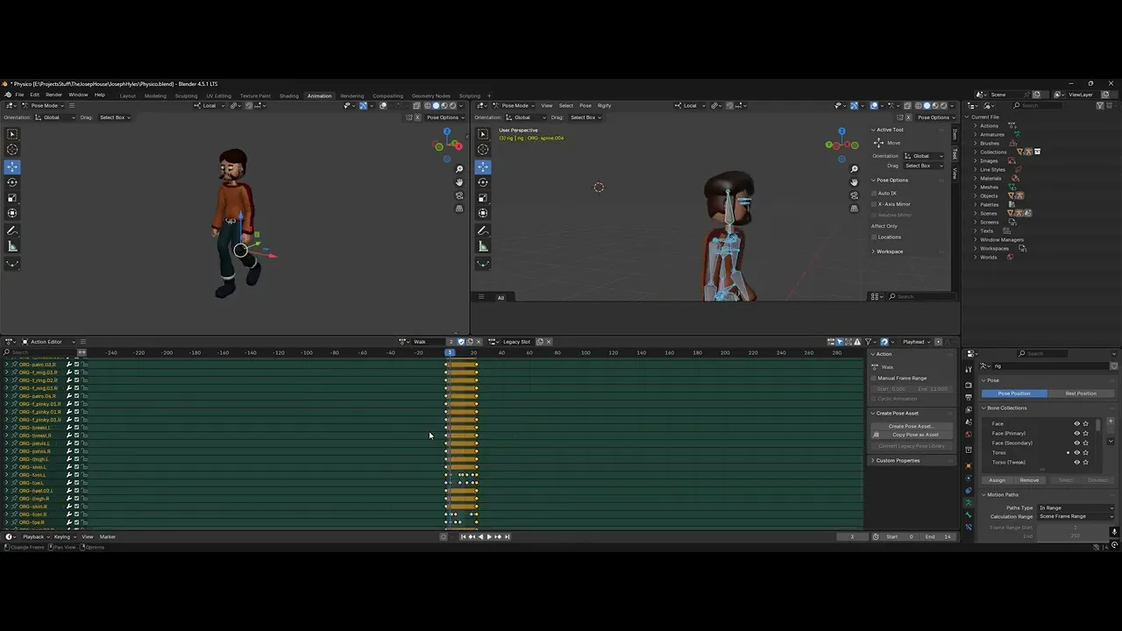
Task: Click the Start frame field in the timeline
Action: [901, 536]
